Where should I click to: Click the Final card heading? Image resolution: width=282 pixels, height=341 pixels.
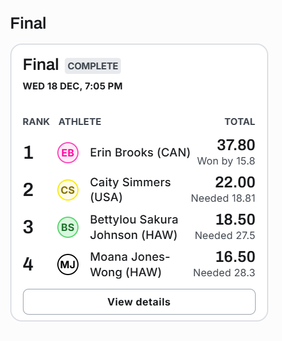pyautogui.click(x=41, y=65)
